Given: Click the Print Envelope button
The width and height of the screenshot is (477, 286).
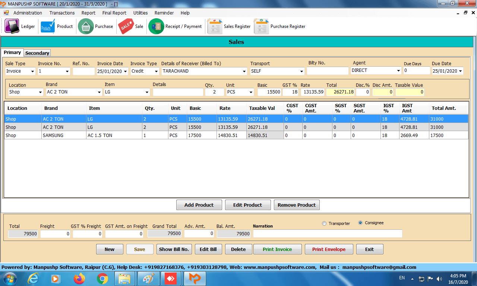Looking at the screenshot, I should [x=329, y=249].
